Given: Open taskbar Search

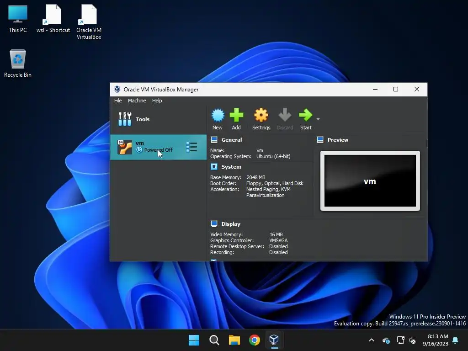Looking at the screenshot, I should [214, 340].
